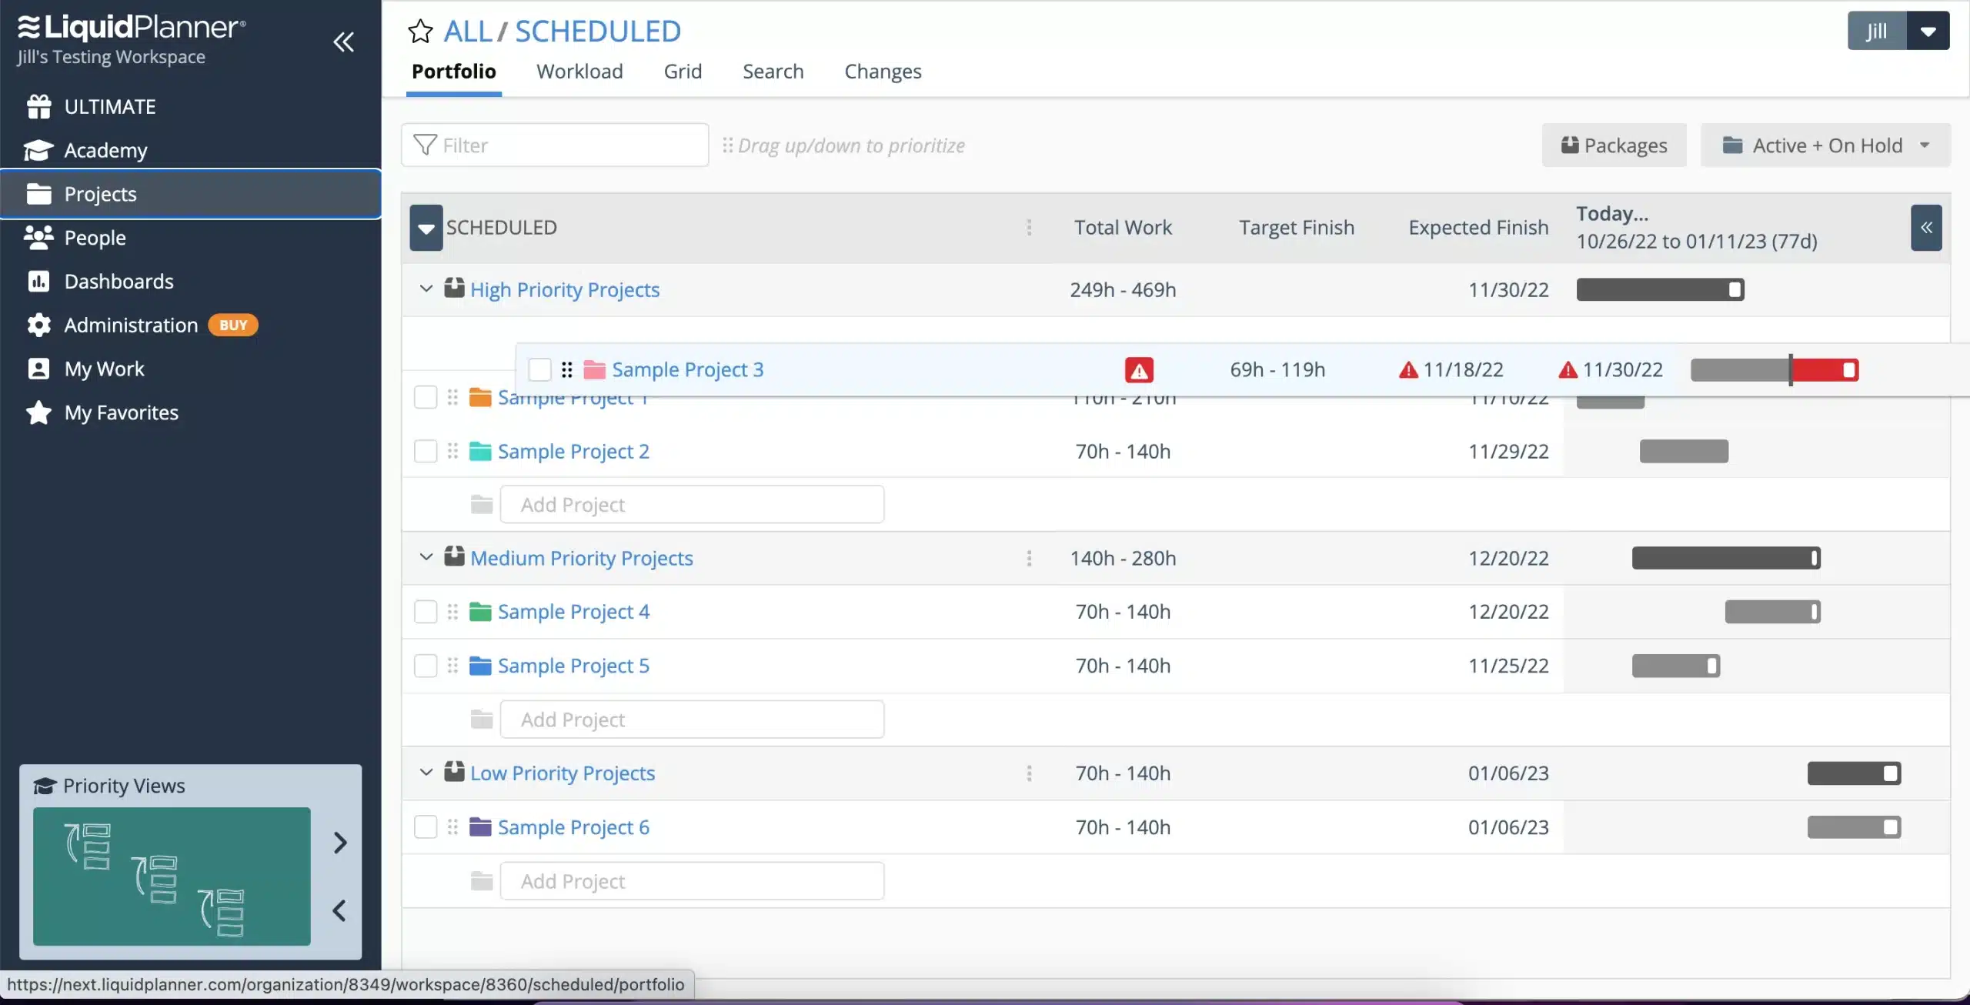1970x1005 pixels.
Task: Check the Sample Project 6 checkbox
Action: click(x=425, y=826)
